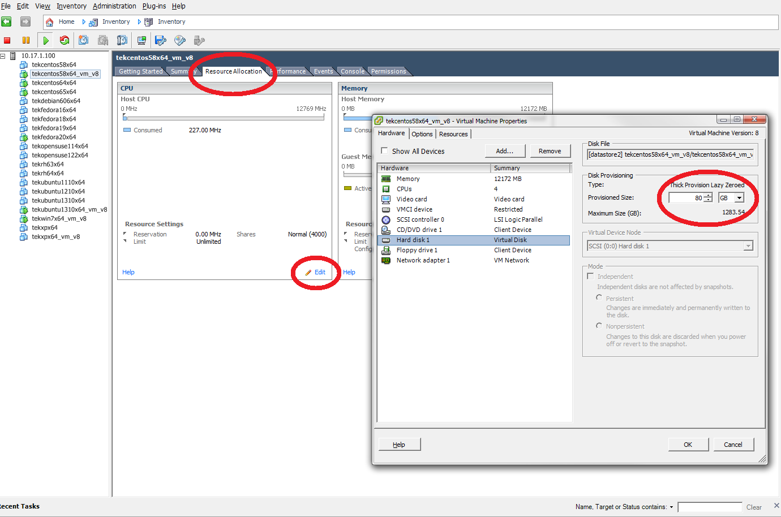Confirm the dialog with OK
This screenshot has width=781, height=517.
(688, 445)
